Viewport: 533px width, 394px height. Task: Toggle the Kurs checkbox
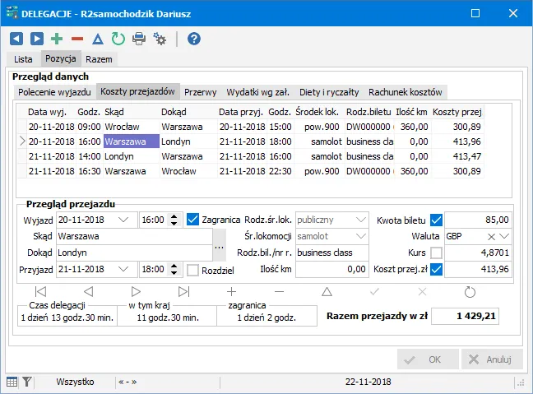[436, 253]
